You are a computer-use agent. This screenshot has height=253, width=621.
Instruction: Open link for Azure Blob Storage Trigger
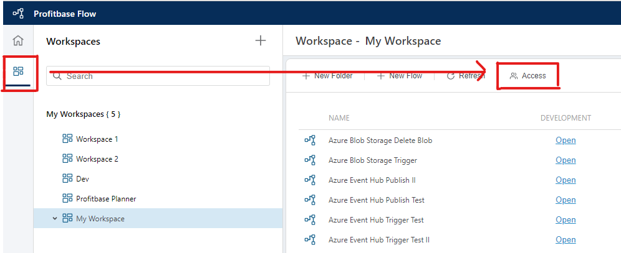tap(566, 160)
